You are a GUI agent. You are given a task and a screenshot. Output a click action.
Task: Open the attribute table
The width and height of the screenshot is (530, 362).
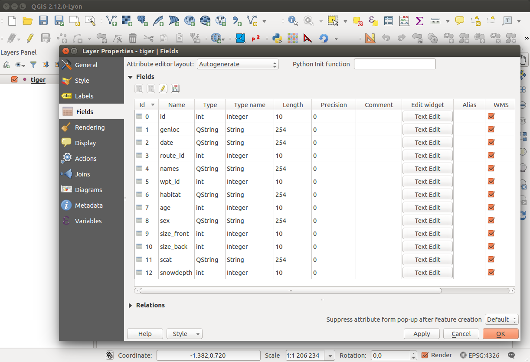388,21
